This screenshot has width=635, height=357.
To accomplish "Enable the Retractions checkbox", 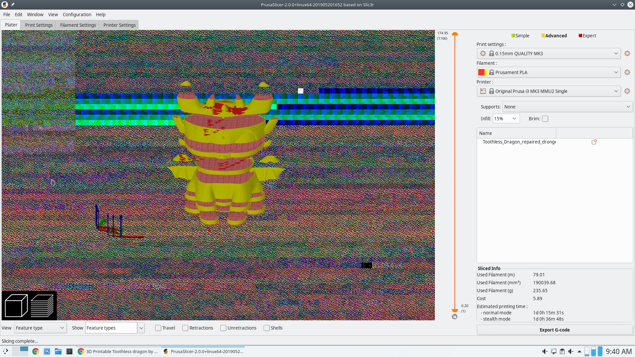I will coord(185,328).
